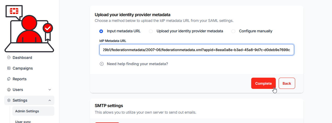Click the Dashboard gauge icon
The image size is (332, 123).
[9, 58]
